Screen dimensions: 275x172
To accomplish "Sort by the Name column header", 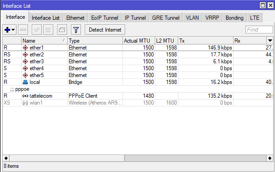I will [x=44, y=41].
